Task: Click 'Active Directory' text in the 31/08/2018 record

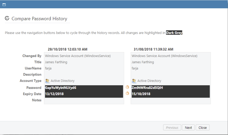Action: (x=149, y=81)
